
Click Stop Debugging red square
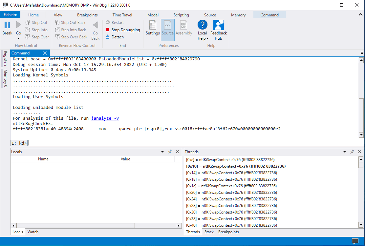(x=108, y=30)
